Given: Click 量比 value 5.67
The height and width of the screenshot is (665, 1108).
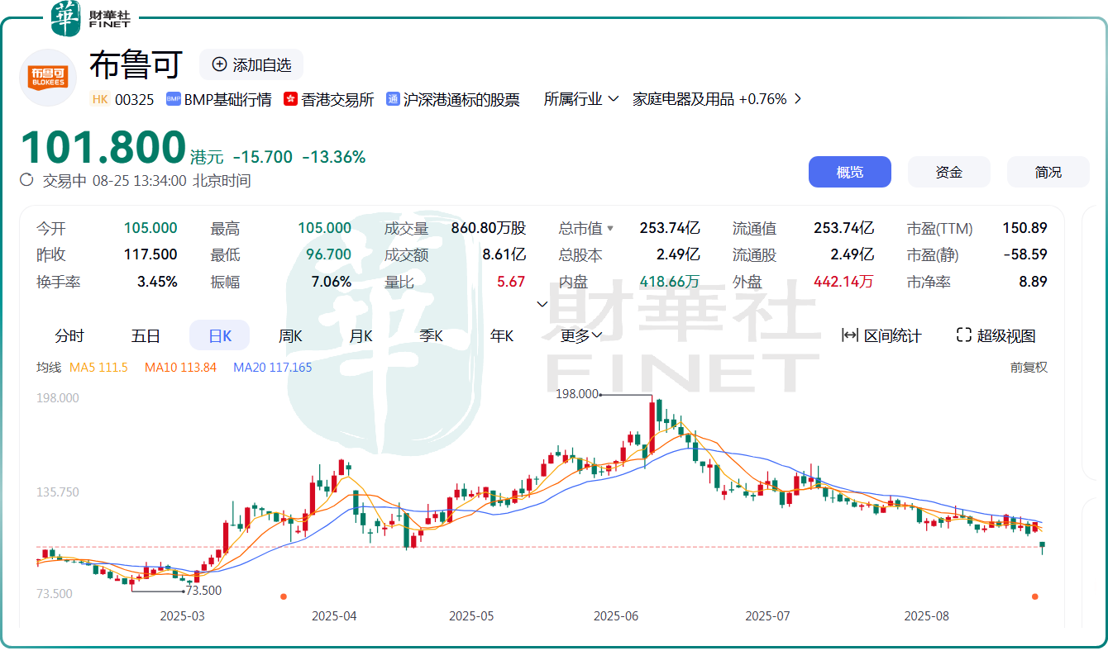Looking at the screenshot, I should (x=511, y=282).
